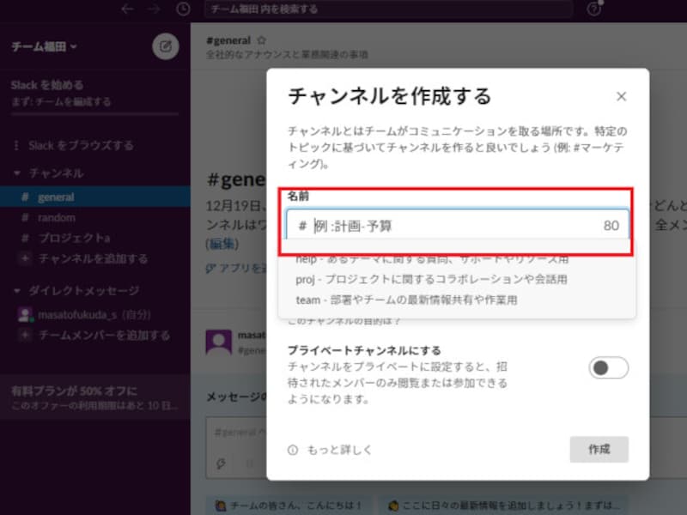
Task: Toggle the private channel switch
Action: (609, 368)
